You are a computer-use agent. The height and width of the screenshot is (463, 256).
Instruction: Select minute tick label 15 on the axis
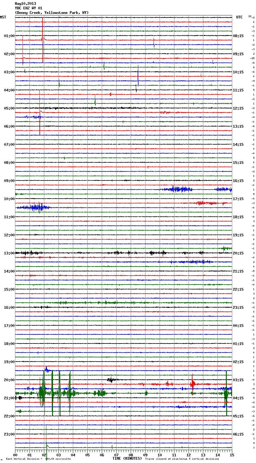pyautogui.click(x=232, y=455)
